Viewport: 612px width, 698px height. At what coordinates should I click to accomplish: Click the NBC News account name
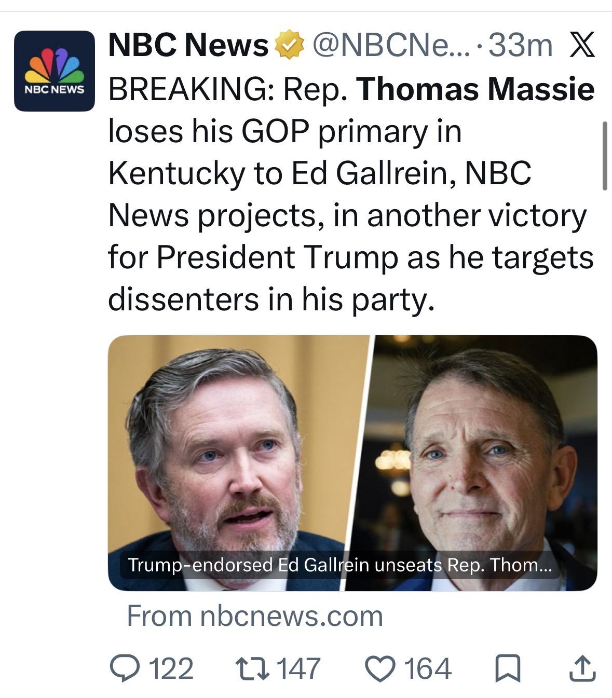[x=188, y=45]
